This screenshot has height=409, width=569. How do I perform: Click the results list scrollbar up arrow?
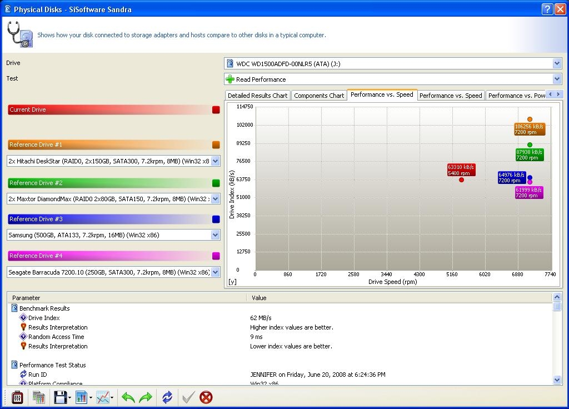557,297
